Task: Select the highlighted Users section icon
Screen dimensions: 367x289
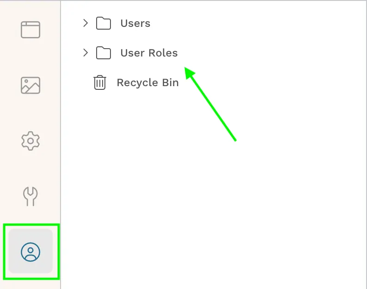Action: [x=31, y=251]
